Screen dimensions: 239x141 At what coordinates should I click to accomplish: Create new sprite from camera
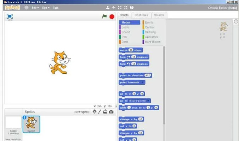click(111, 112)
